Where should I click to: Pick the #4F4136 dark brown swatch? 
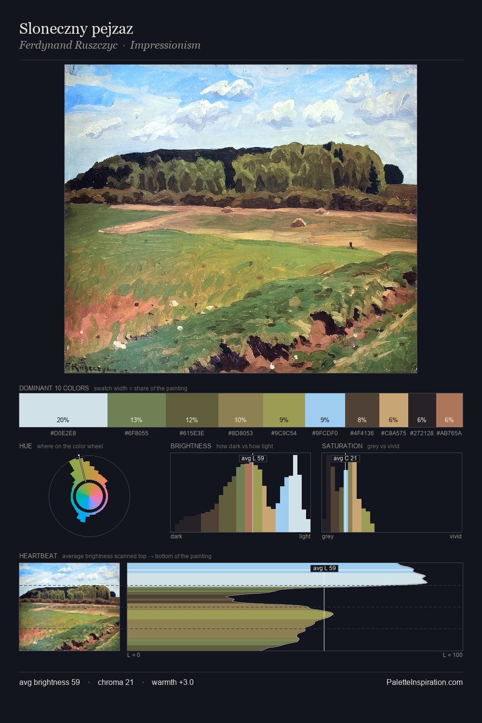(362, 410)
